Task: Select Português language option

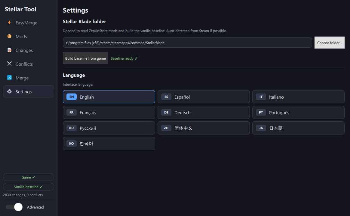Action: pos(299,112)
